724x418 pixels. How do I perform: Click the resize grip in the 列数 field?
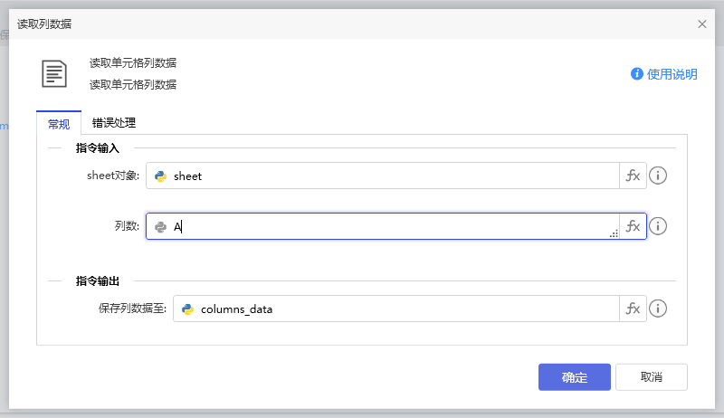tap(614, 234)
